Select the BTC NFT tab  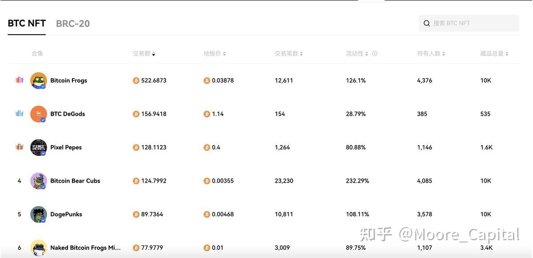pyautogui.click(x=27, y=23)
